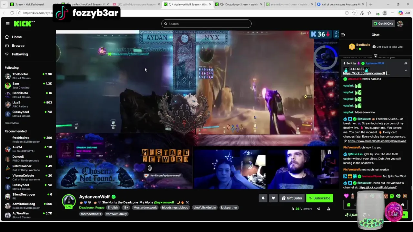The height and width of the screenshot is (232, 413).
Task: Open freshistired recommended channel
Action: 28,140
